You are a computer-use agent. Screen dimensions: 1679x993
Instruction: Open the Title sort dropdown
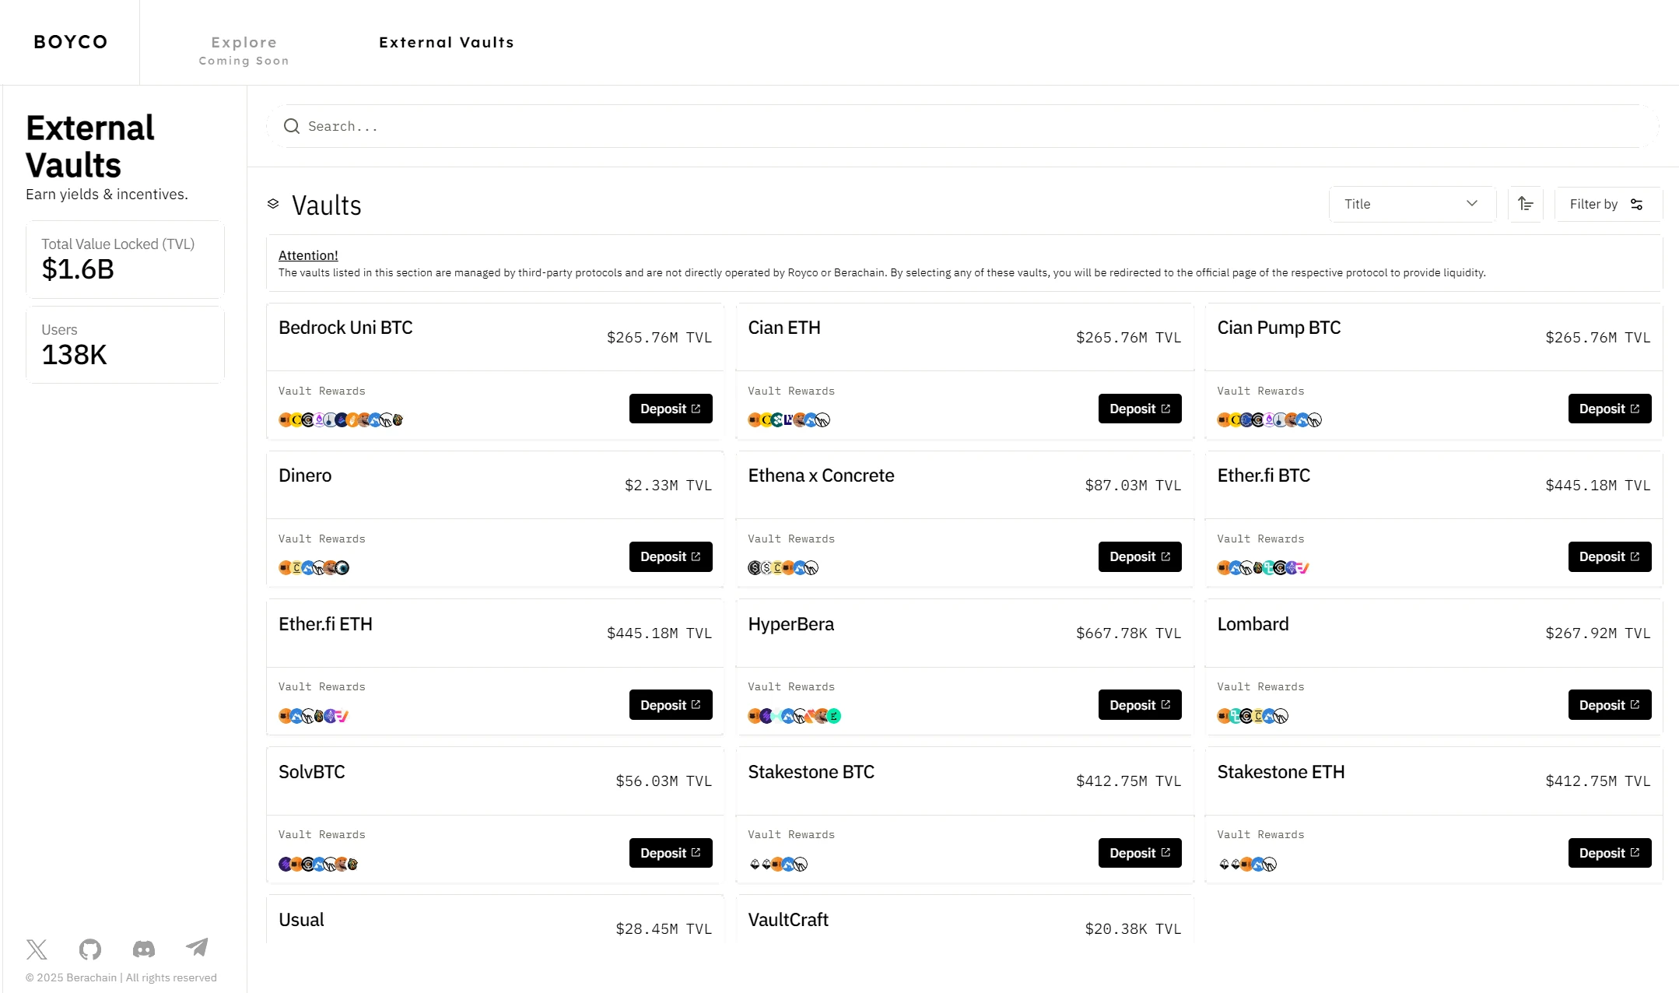tap(1412, 204)
